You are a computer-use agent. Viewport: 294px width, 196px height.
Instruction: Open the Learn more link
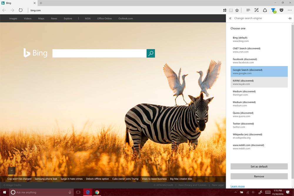(238, 186)
